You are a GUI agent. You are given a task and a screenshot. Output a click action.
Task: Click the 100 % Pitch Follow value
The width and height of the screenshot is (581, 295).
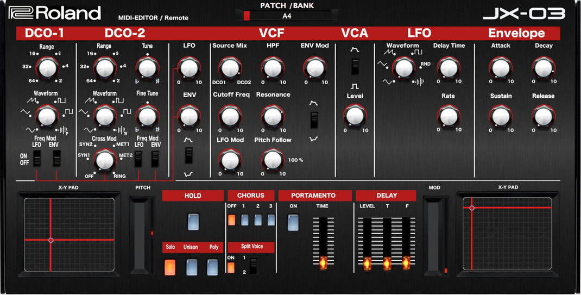(296, 160)
